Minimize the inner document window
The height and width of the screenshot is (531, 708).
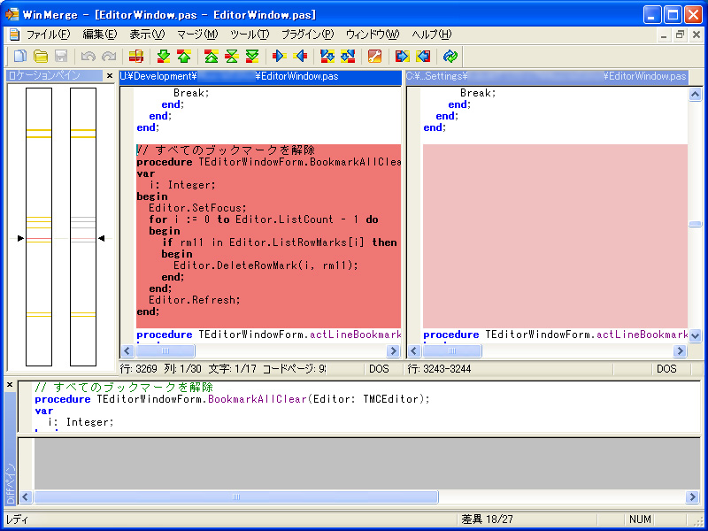coord(664,35)
